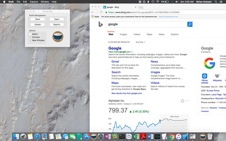This screenshot has height=141, width=226.
Task: Open purple OneNote icon in Dock
Action: [108, 136]
